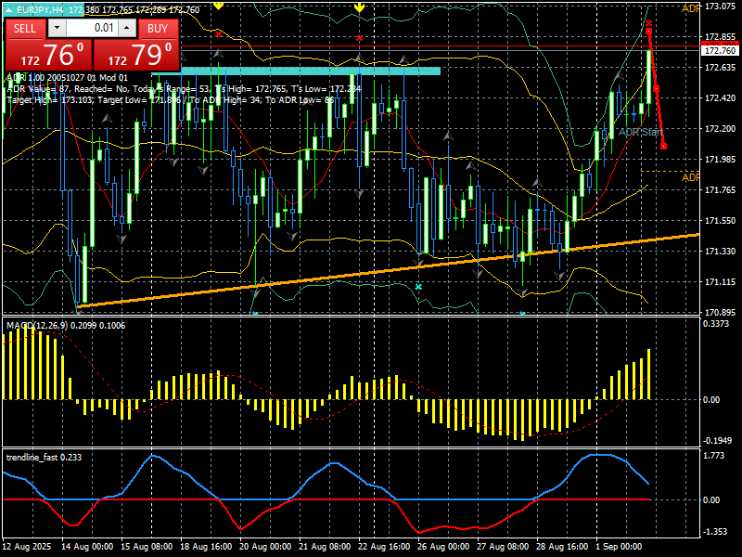Click the 20 Aug 00:00 time label

pos(266,546)
